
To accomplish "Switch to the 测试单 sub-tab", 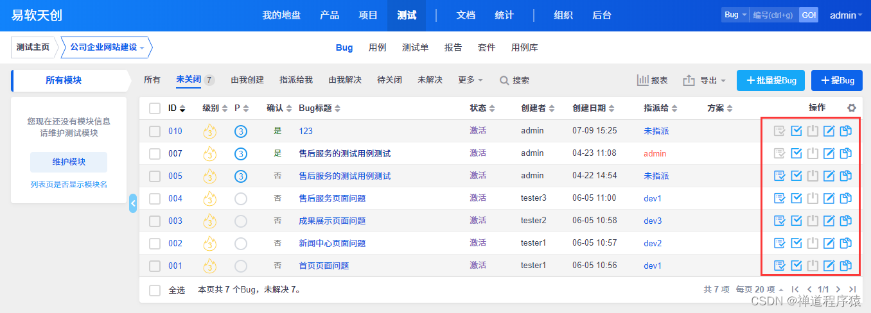I will 415,47.
